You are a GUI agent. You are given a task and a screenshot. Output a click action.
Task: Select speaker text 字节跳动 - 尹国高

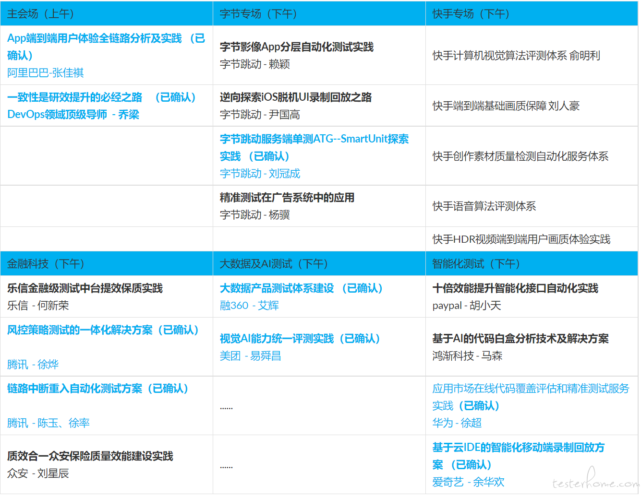[x=260, y=115]
